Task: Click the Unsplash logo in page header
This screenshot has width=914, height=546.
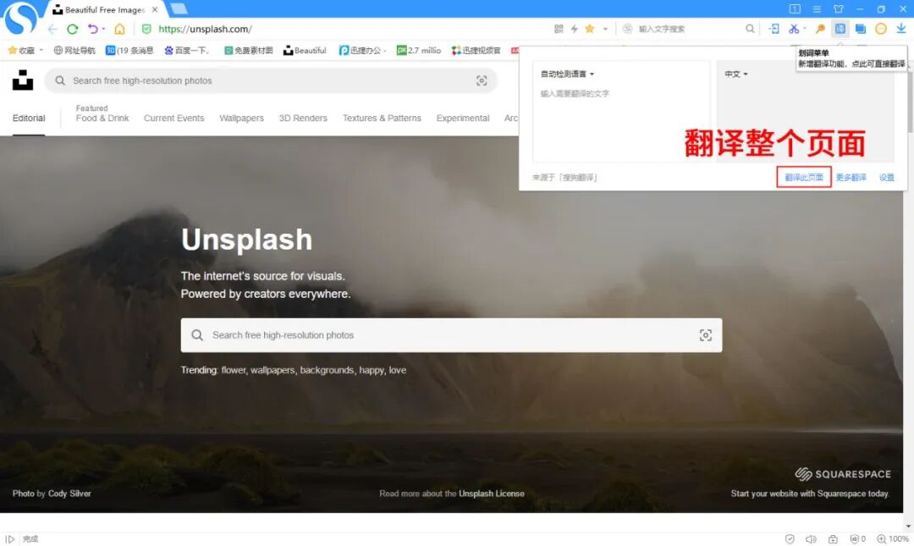Action: tap(23, 80)
